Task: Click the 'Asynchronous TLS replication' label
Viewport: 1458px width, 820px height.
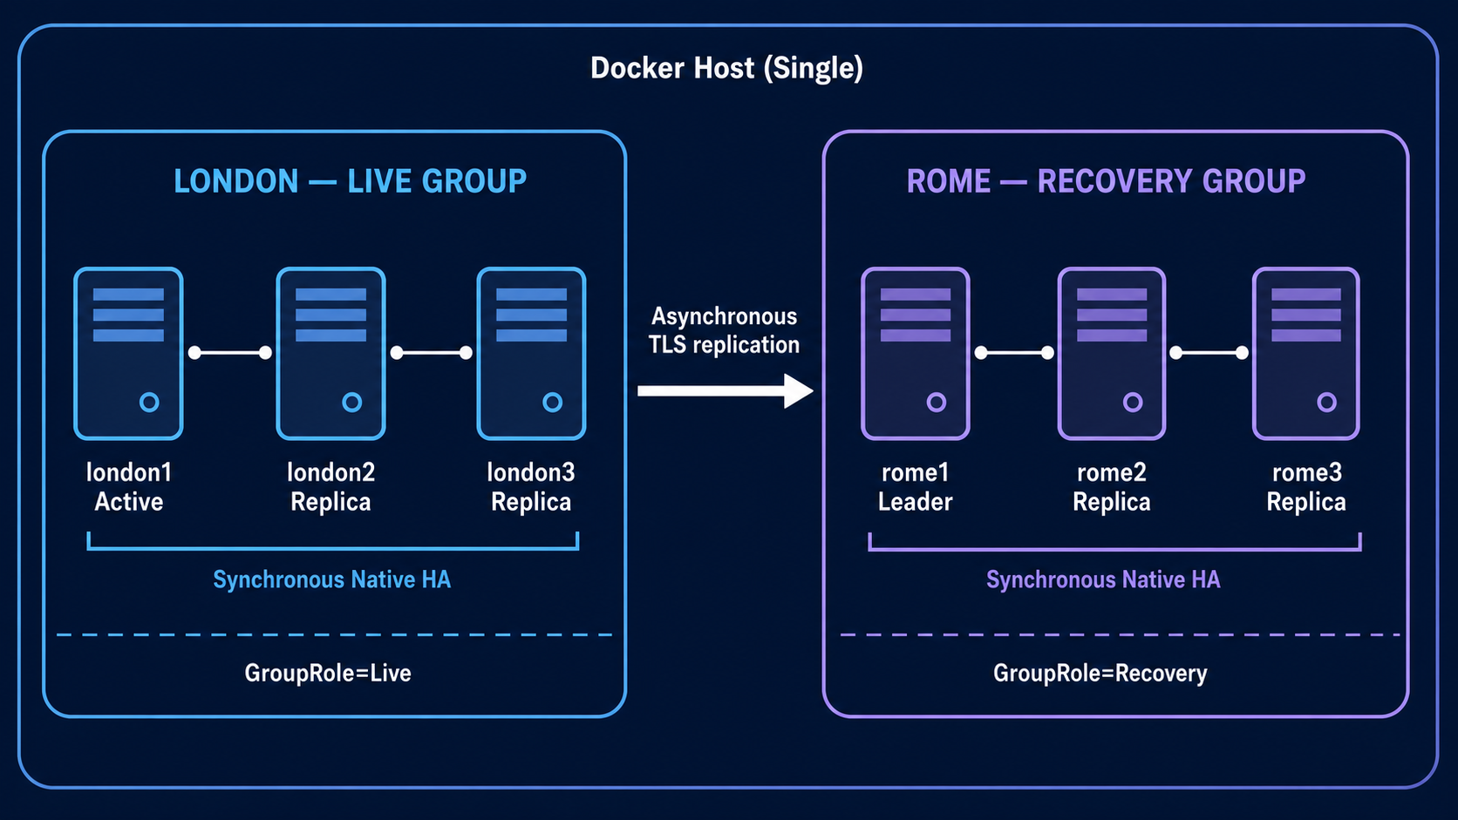Action: point(724,330)
